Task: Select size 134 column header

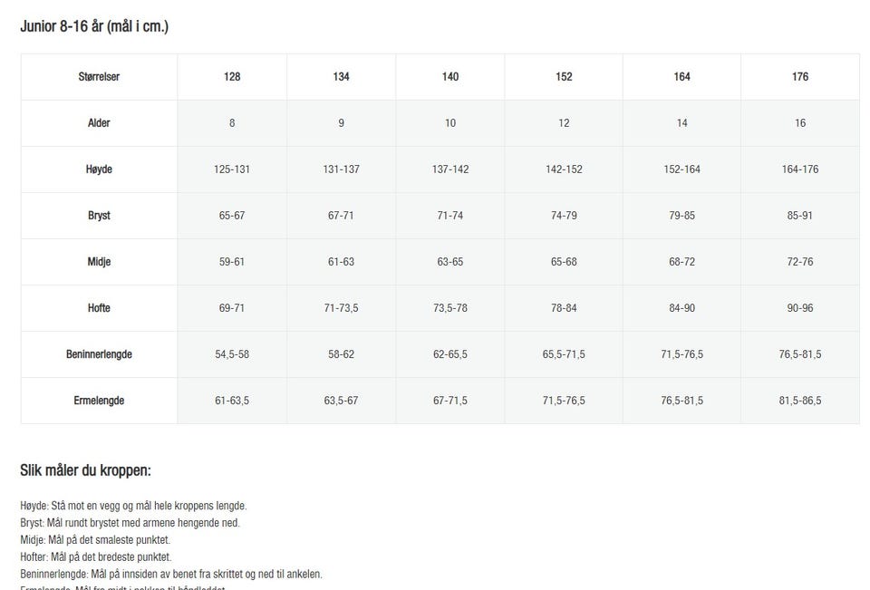Action: [x=342, y=77]
